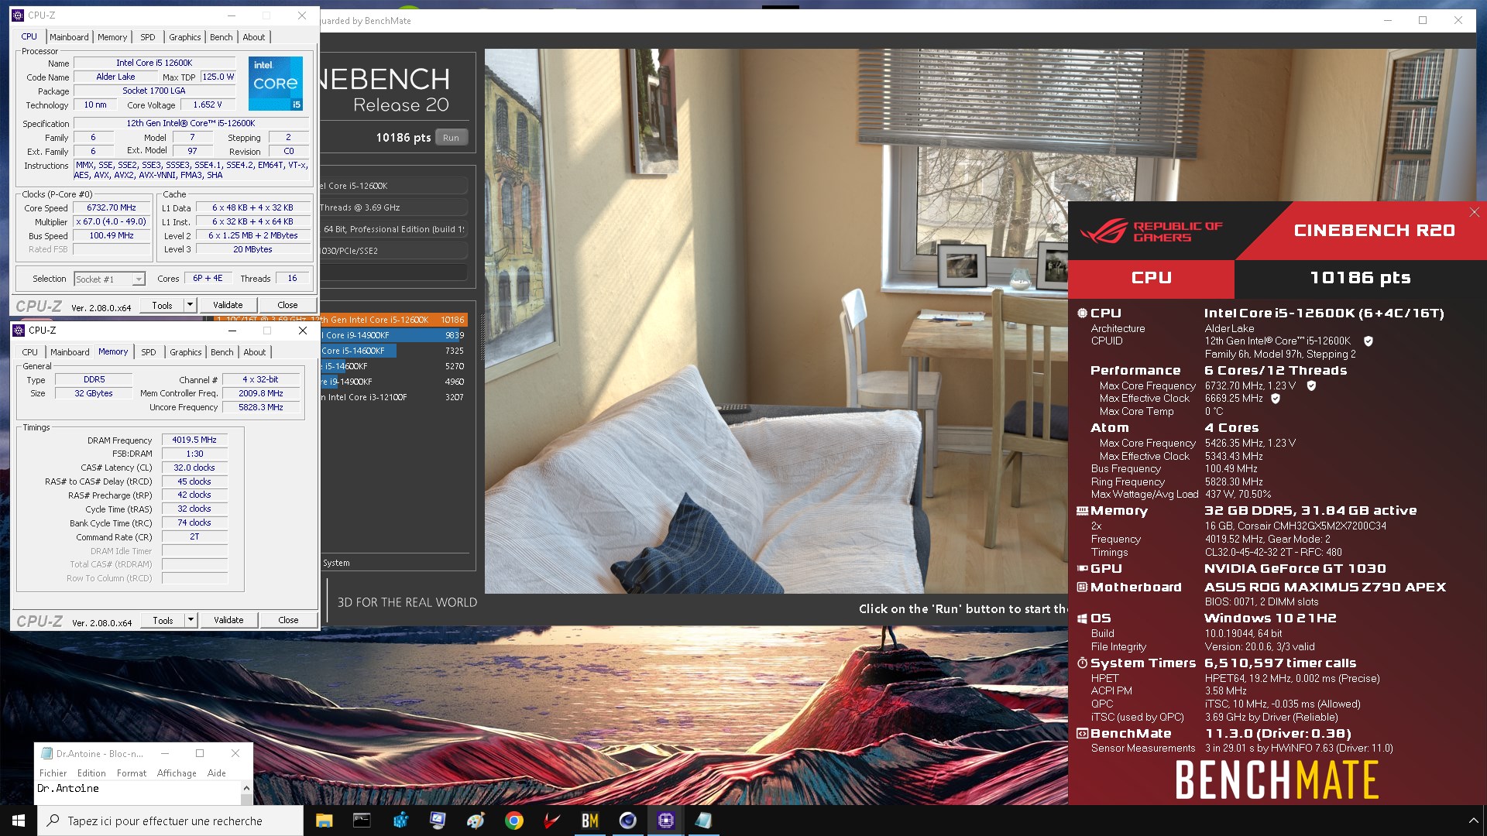Open Aide menu in Notepad

217,773
